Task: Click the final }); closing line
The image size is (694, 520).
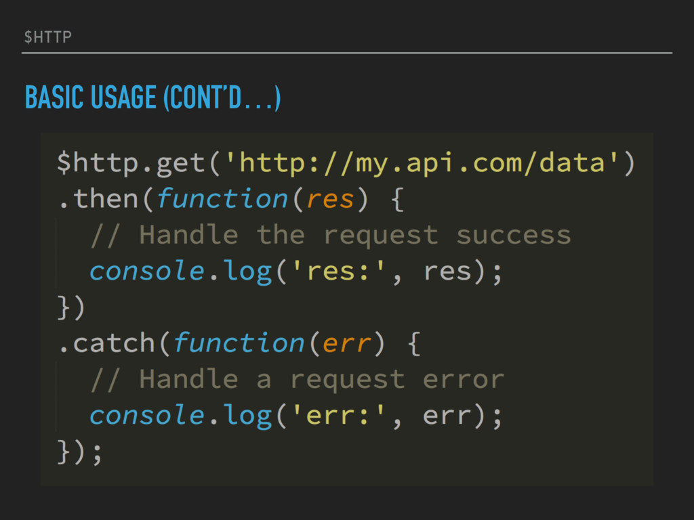Action: 80,452
